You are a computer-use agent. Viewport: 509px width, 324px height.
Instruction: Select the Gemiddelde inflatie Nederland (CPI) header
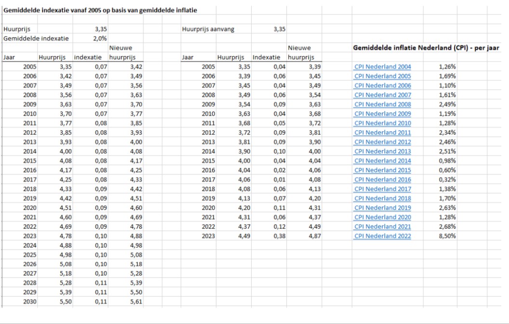[426, 48]
